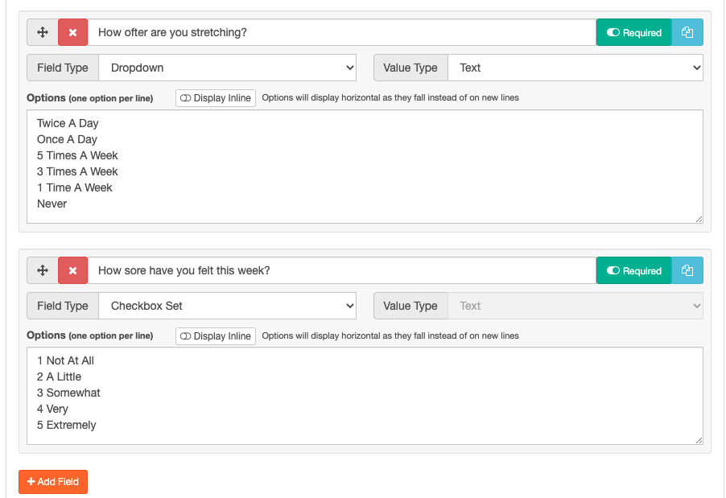Copy the soreness question field
Screen dimensions: 726x498
tap(687, 271)
